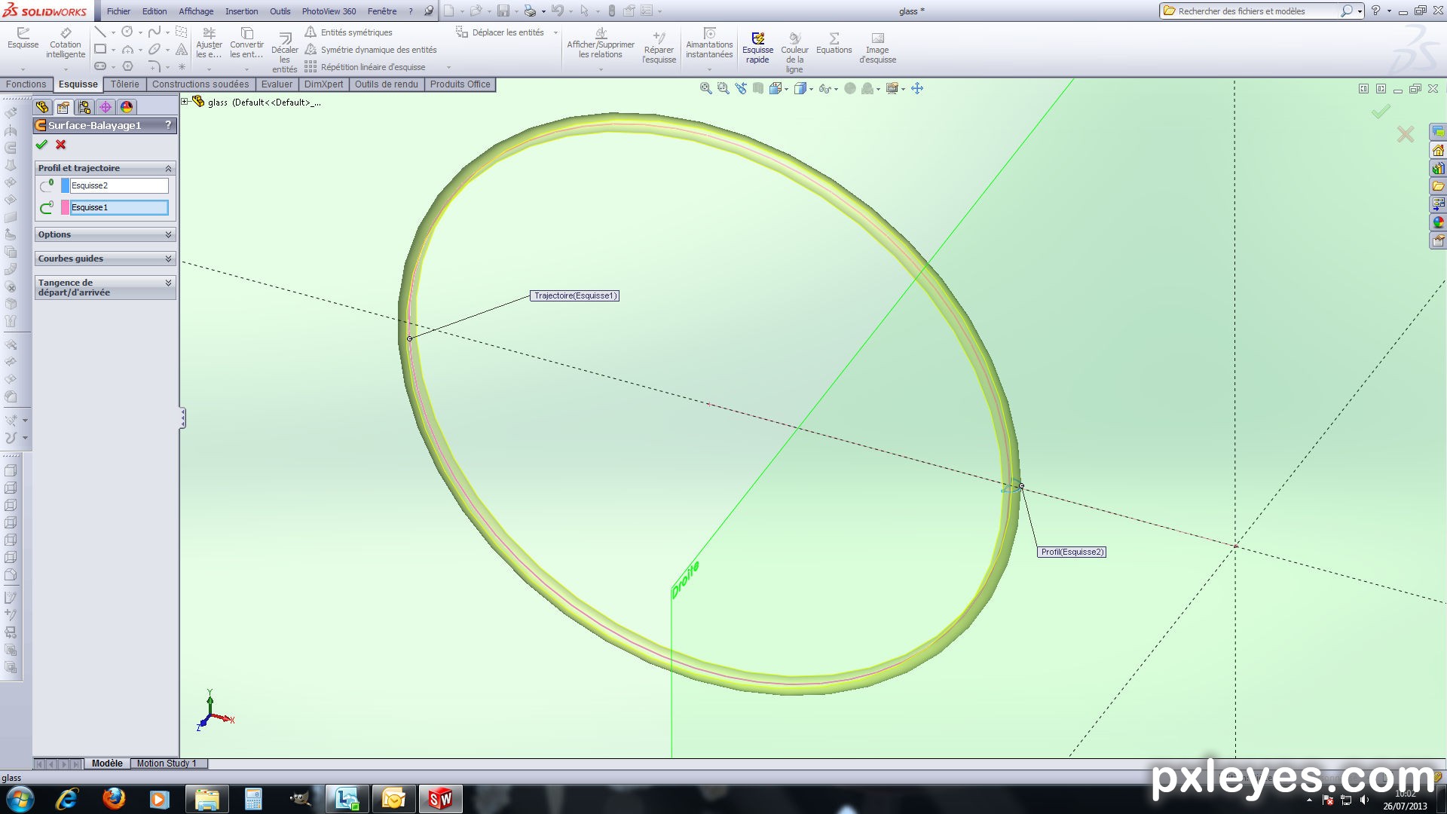Switch to the Evaluer tab
Screen dimensions: 1447x814
[x=277, y=84]
